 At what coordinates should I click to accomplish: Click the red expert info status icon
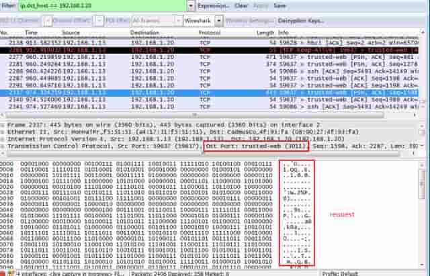point(3,273)
